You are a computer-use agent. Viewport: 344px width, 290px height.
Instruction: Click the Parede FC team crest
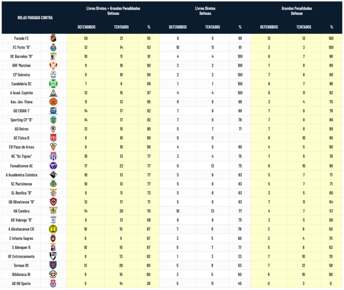tap(53, 38)
